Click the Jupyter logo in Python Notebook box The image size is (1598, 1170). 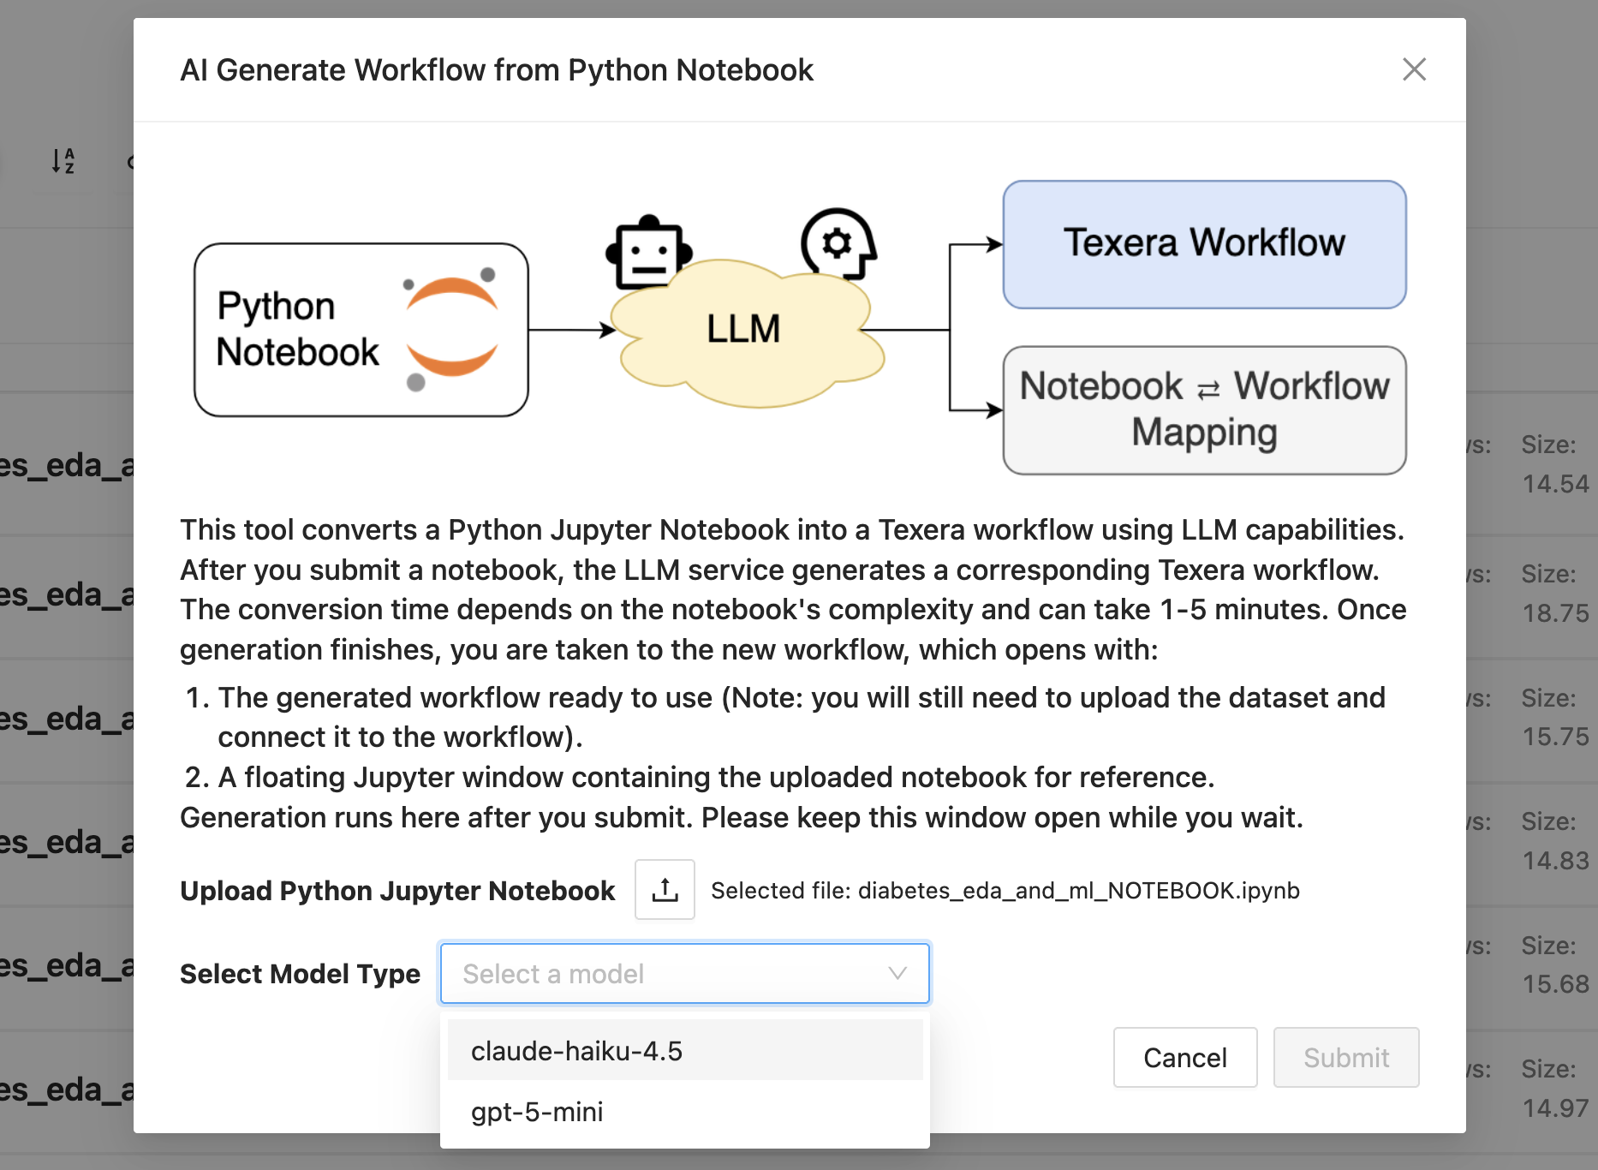(x=451, y=328)
